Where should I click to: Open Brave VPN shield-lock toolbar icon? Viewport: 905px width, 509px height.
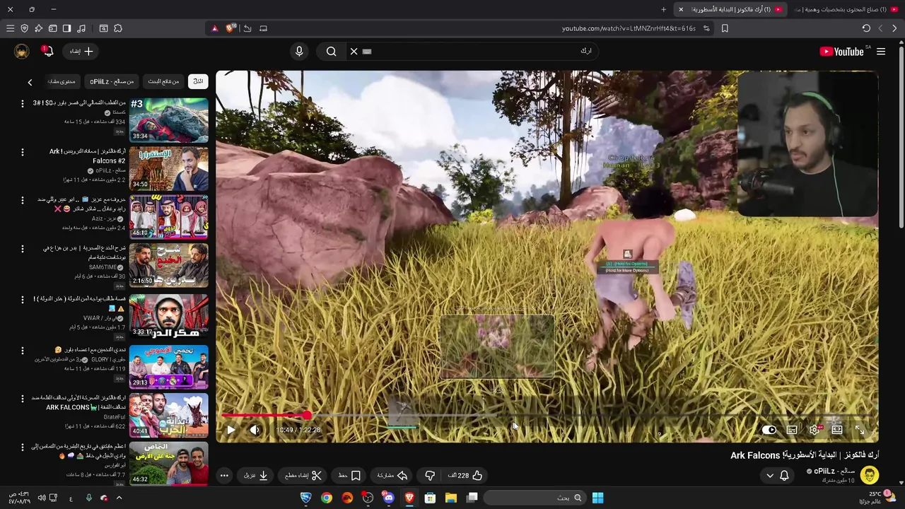(24, 28)
